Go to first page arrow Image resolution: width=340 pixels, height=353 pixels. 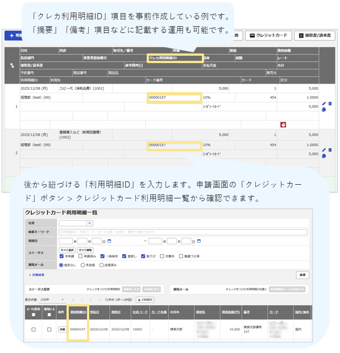(74, 300)
